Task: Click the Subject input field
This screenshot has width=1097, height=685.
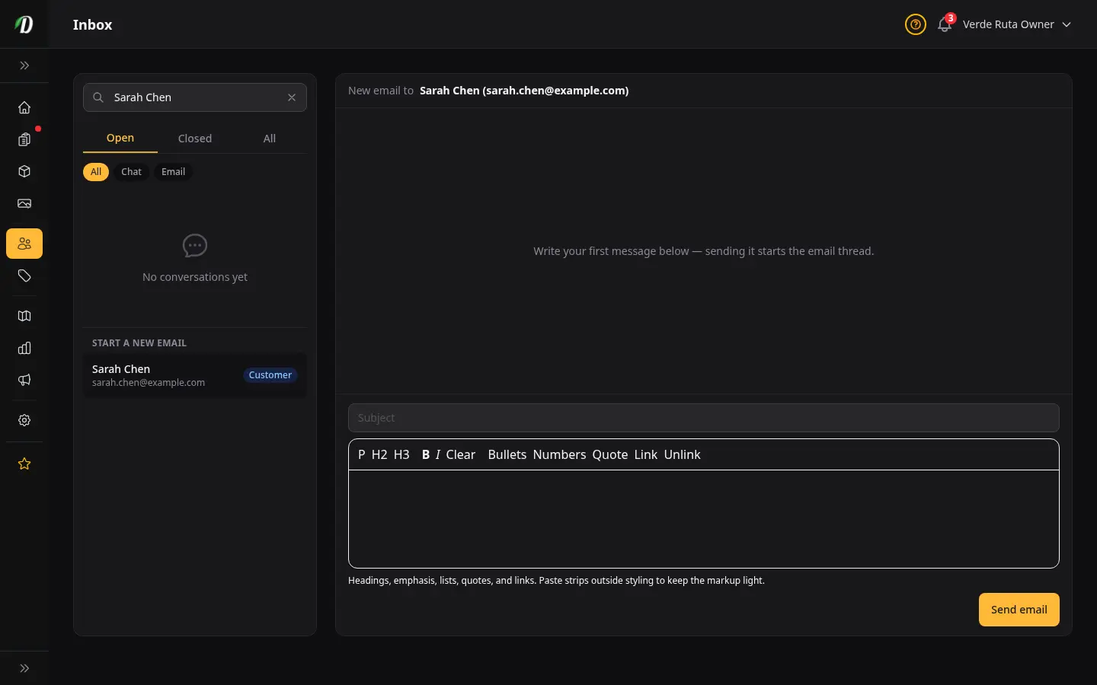Action: tap(704, 418)
